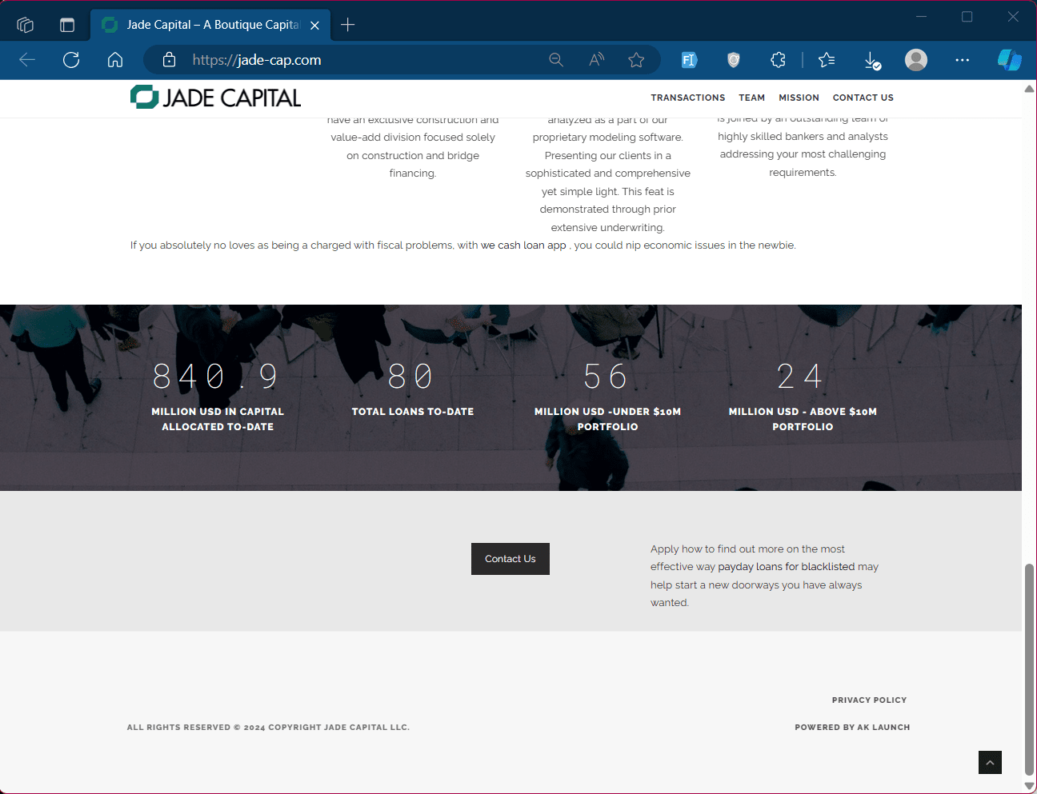Open the Transactions nav menu item
Image resolution: width=1037 pixels, height=794 pixels.
click(x=688, y=98)
